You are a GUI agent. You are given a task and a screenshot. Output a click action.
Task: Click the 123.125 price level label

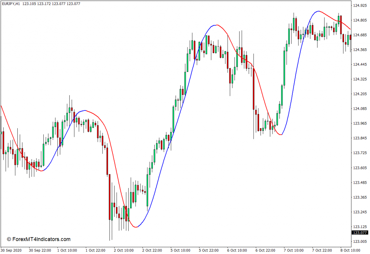360,227
